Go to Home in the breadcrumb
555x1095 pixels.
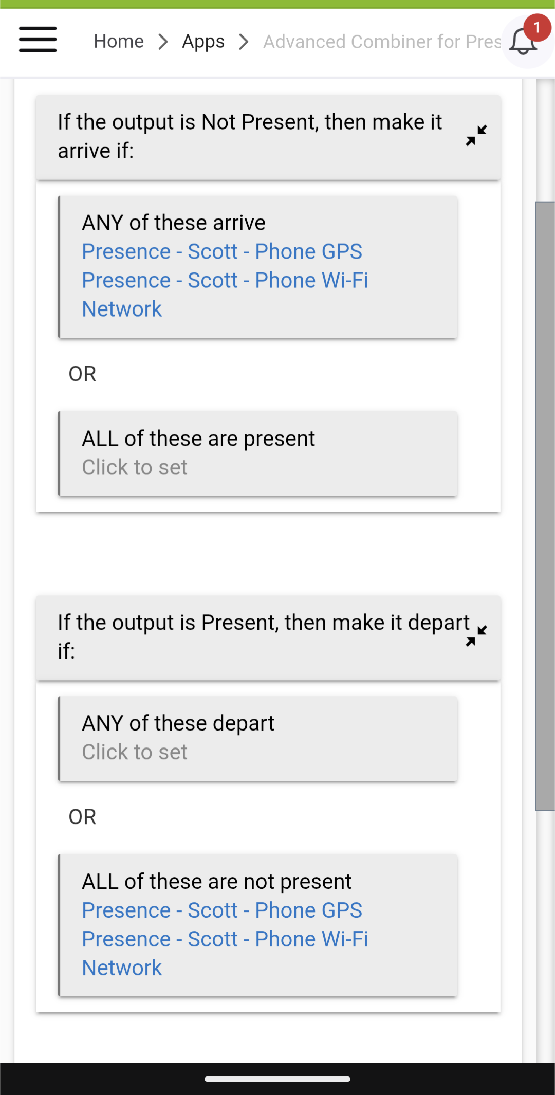pyautogui.click(x=119, y=42)
